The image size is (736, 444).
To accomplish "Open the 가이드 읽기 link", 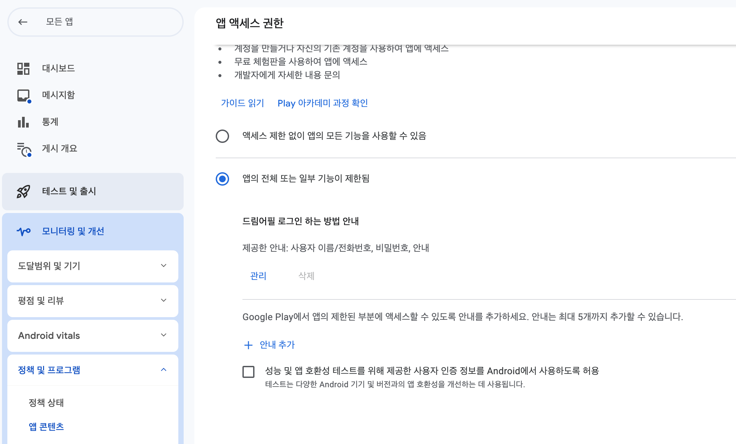I will click(x=242, y=103).
